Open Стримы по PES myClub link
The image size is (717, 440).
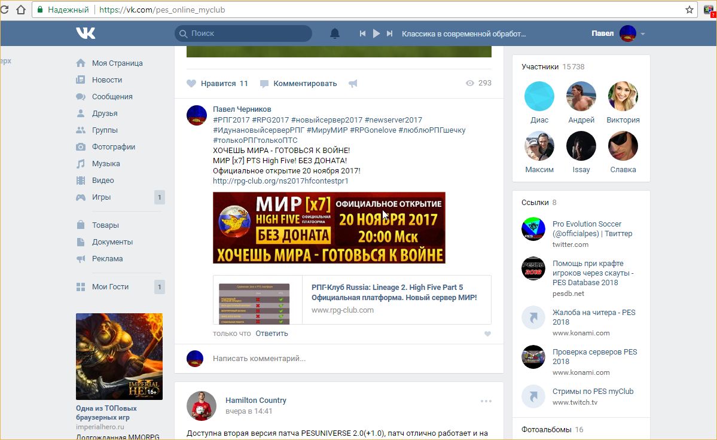(x=593, y=392)
